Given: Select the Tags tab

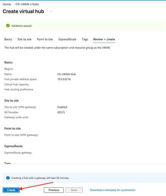Looking at the screenshot, I should [x=85, y=39].
